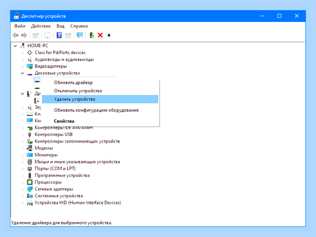Image resolution: width=316 pixels, height=237 pixels.
Task: Maximize the Диспетчер устройств window
Action: (x=279, y=16)
